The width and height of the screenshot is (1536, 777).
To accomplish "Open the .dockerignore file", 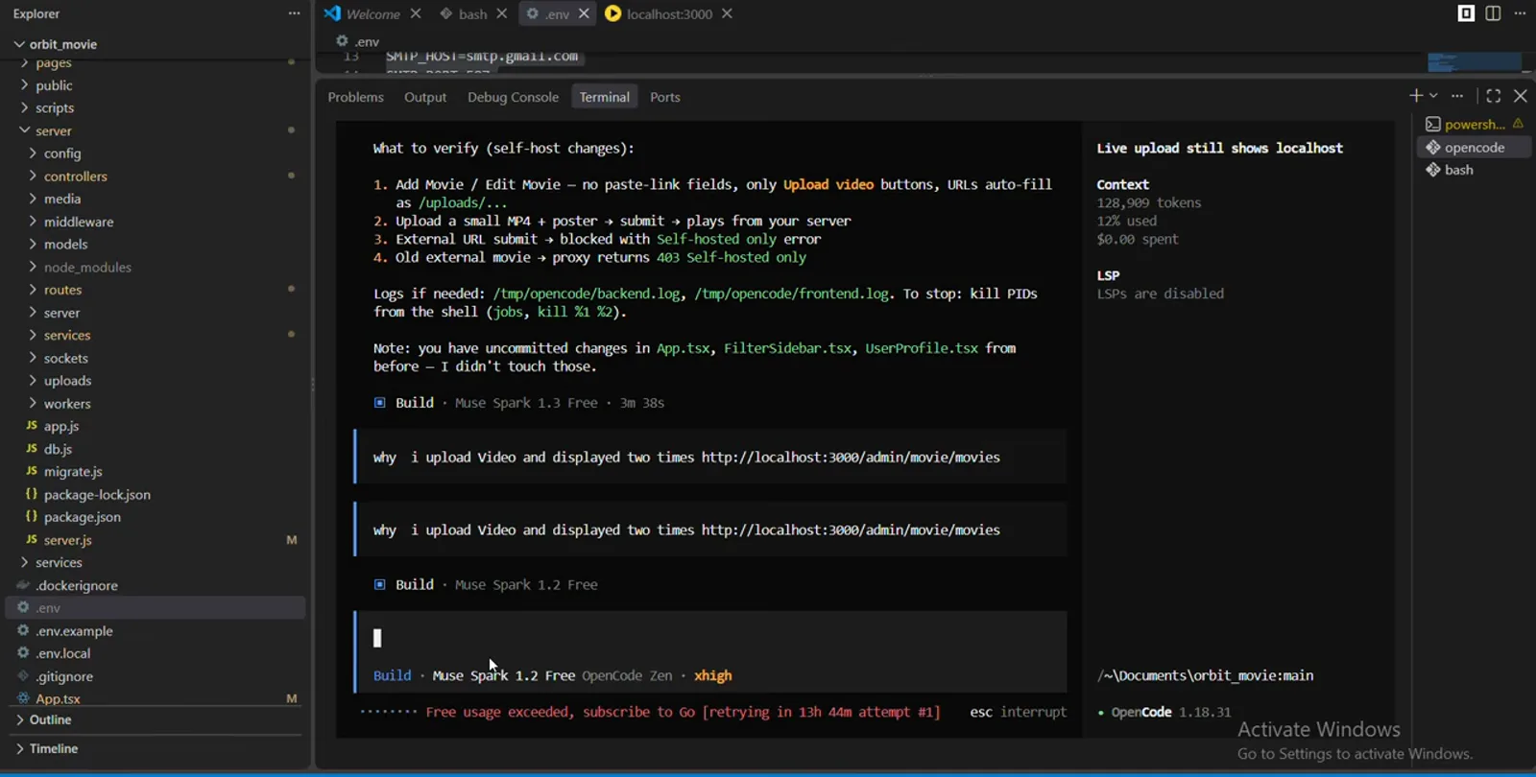I will [77, 585].
